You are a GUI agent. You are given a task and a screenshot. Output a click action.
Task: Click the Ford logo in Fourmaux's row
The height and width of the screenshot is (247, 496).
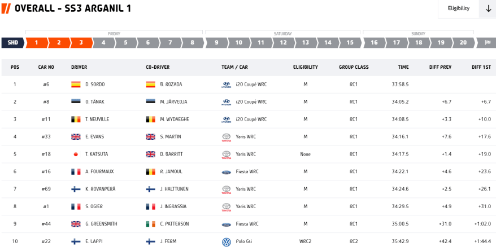click(227, 171)
